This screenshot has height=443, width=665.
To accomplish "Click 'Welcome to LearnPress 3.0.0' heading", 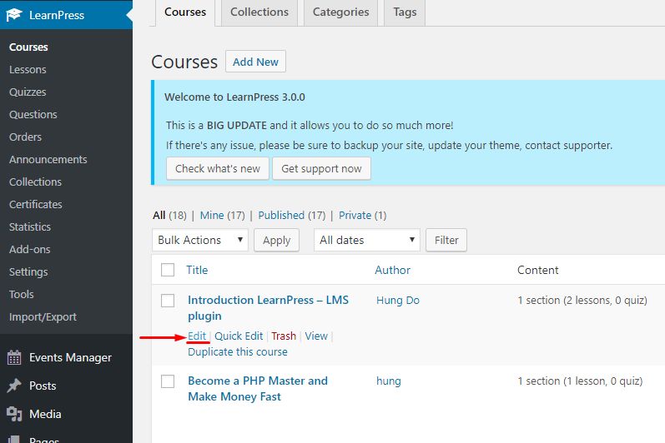I will (x=234, y=97).
